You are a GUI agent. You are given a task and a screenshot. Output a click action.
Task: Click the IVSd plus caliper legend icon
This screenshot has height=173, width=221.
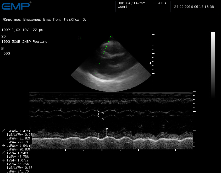tap(3, 160)
